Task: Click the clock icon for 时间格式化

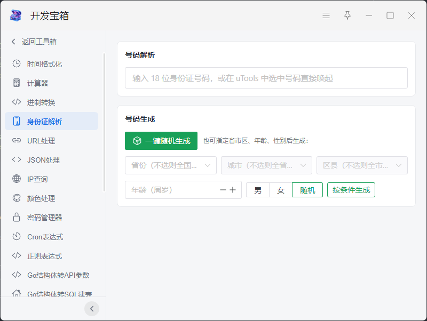Action: (x=17, y=63)
